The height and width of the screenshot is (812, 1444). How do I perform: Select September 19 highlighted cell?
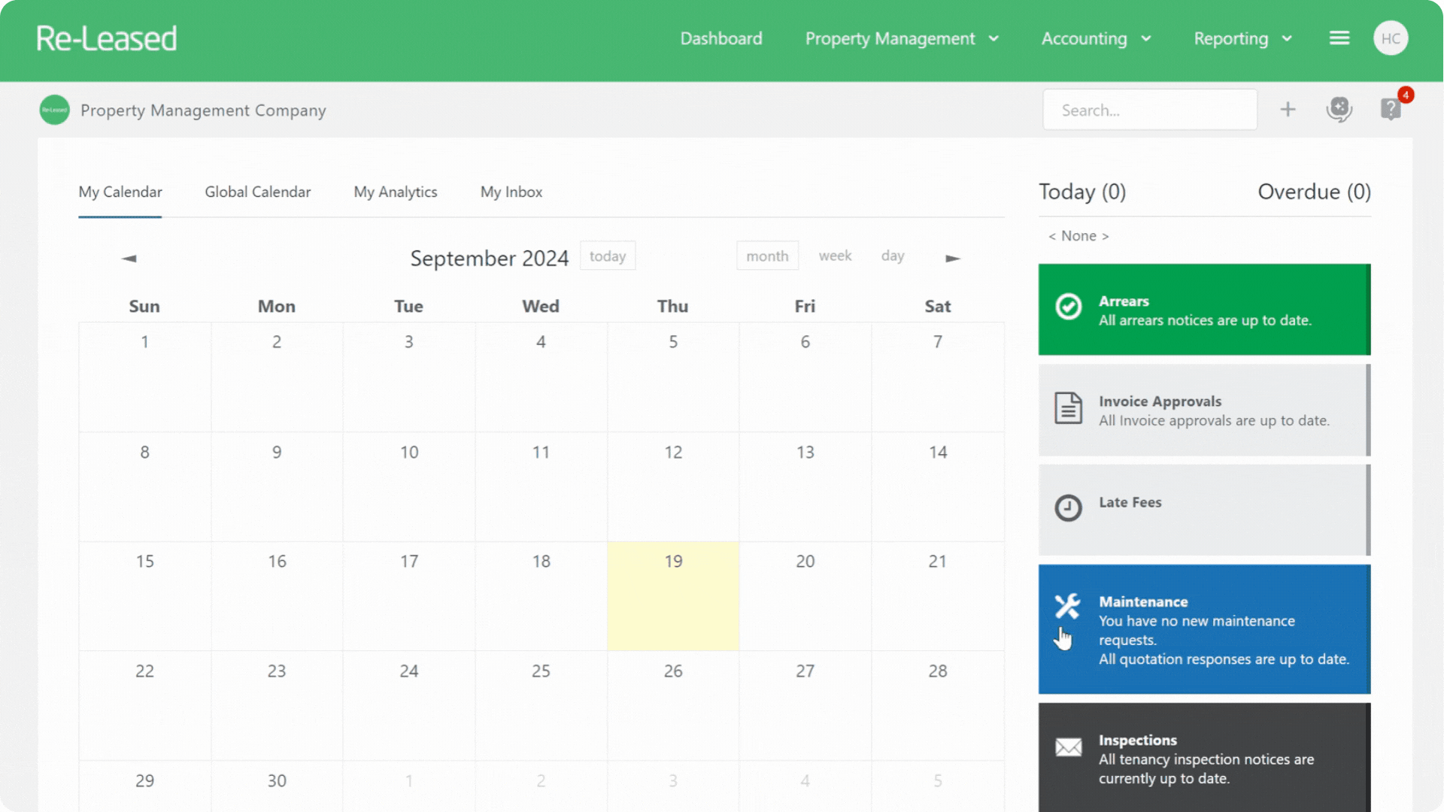click(x=673, y=596)
